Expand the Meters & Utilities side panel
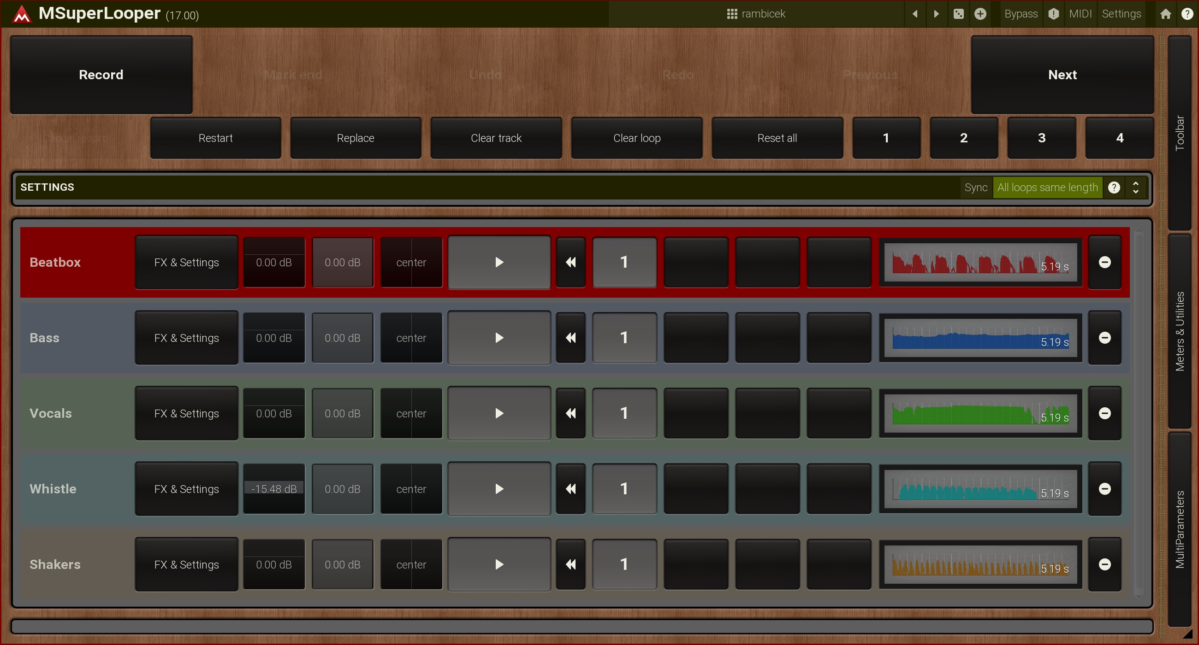The image size is (1199, 645). click(x=1179, y=331)
